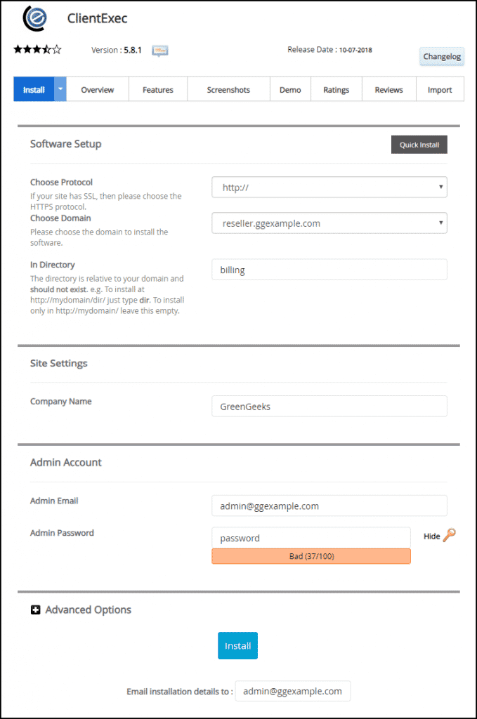Open the Screenshots tab
477x719 pixels.
coord(228,90)
